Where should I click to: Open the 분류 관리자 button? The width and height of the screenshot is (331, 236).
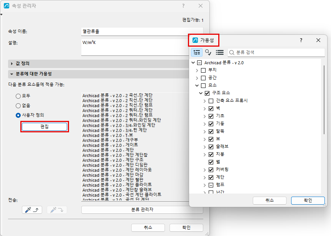coord(142,210)
